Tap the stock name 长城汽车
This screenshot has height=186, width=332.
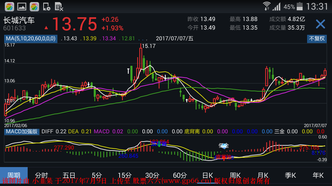click(19, 20)
